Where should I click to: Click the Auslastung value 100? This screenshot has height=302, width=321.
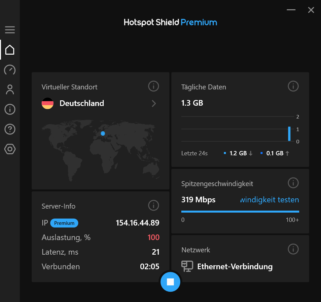pos(153,237)
